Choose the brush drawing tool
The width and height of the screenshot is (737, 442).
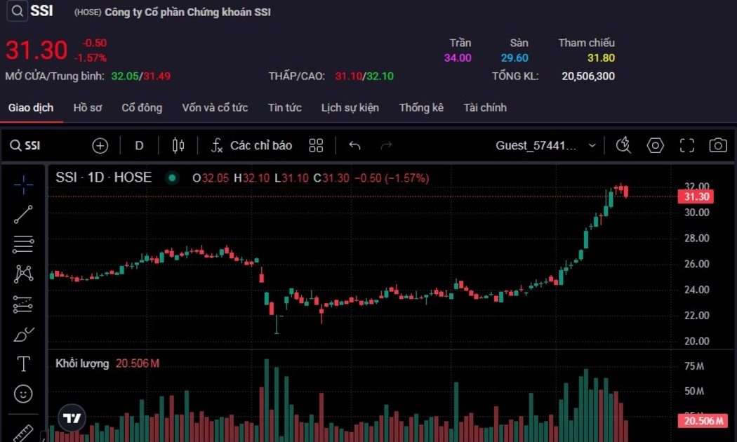(23, 334)
